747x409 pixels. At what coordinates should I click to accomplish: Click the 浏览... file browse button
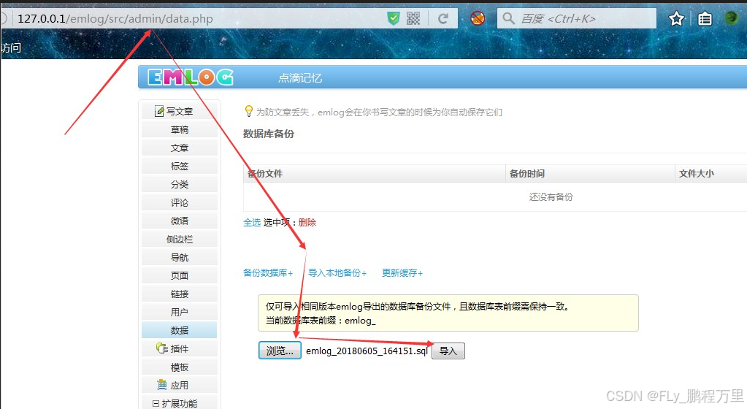point(280,351)
